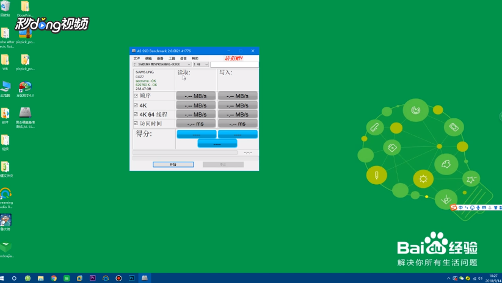
Task: Click the red 请捐赠! donate link
Action: [x=234, y=58]
